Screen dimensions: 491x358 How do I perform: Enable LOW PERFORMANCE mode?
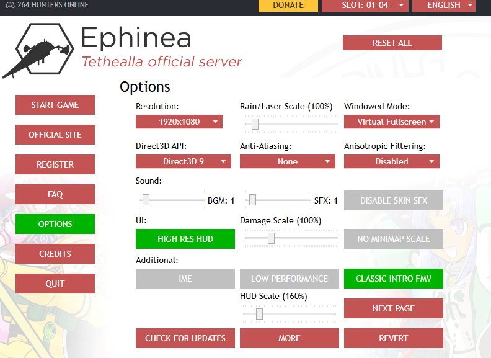pyautogui.click(x=290, y=279)
